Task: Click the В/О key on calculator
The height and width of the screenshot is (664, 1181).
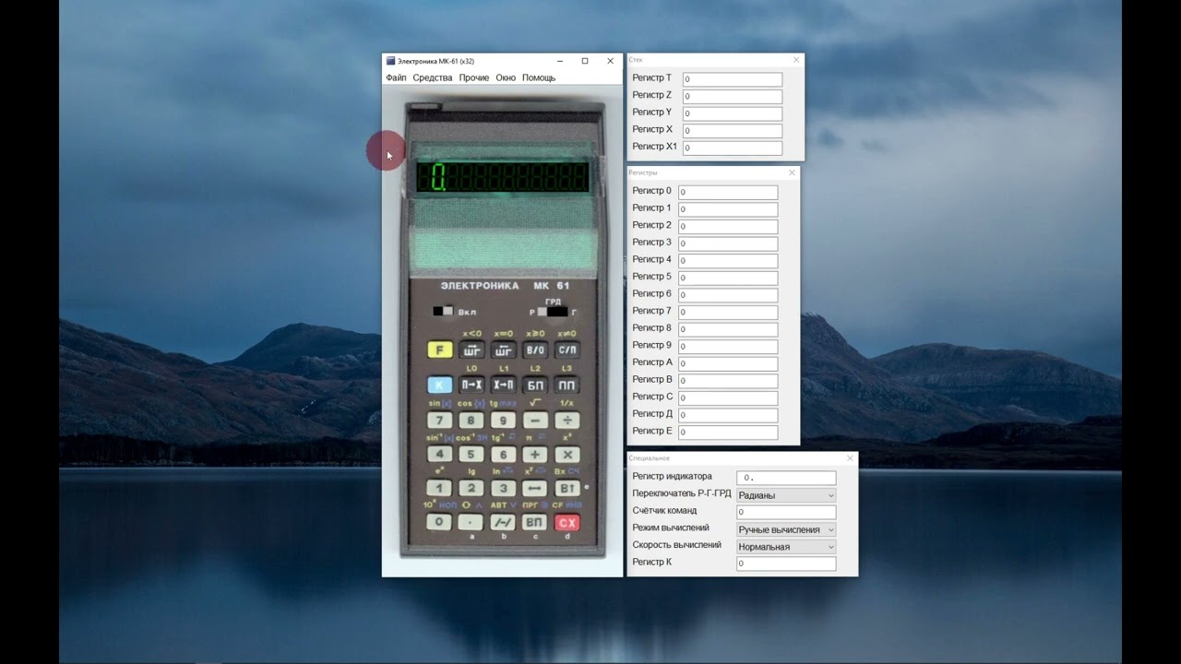Action: tap(535, 350)
